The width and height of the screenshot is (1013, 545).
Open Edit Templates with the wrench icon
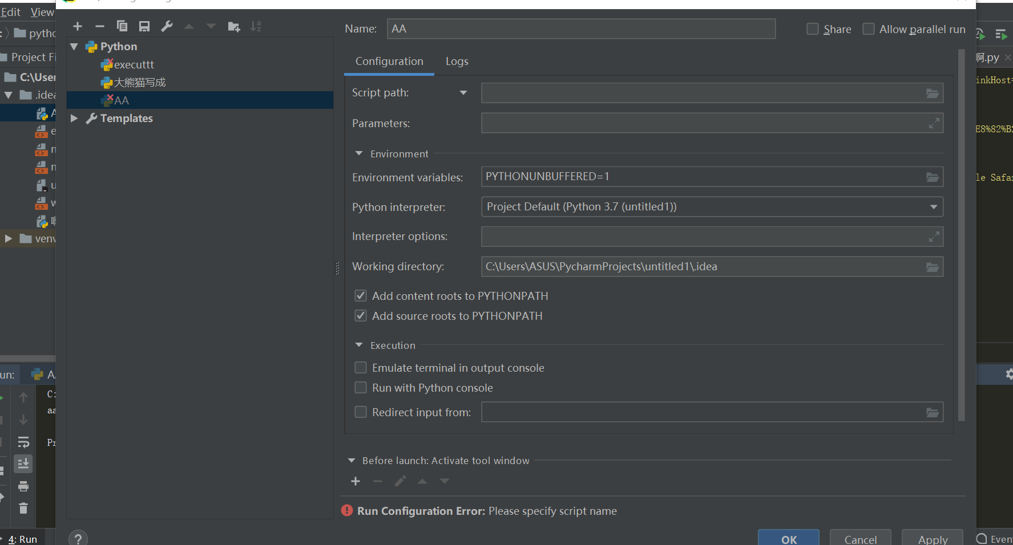click(x=167, y=26)
